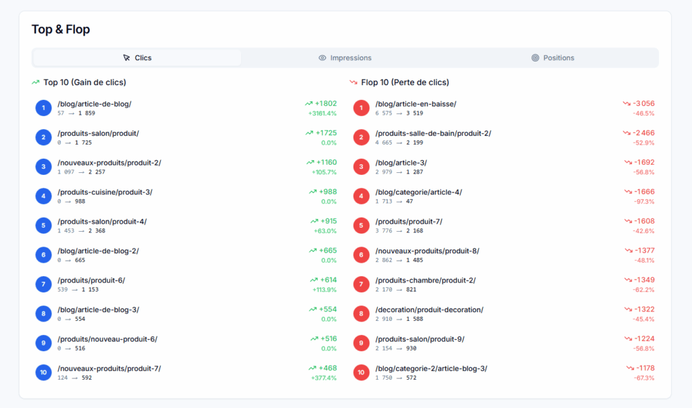Select the /blog/article-3/ path
The height and width of the screenshot is (408, 692).
point(401,163)
